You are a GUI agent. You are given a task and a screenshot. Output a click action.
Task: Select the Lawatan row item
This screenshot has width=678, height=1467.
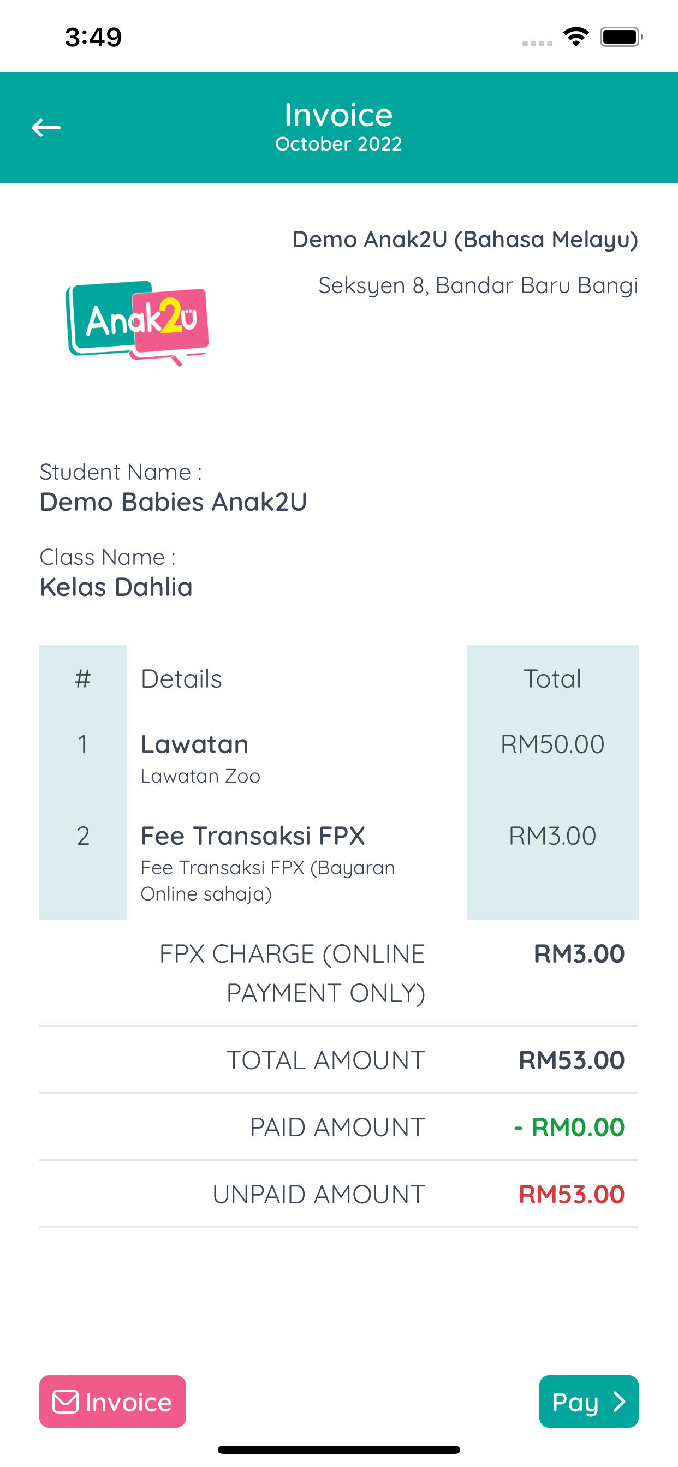(339, 758)
